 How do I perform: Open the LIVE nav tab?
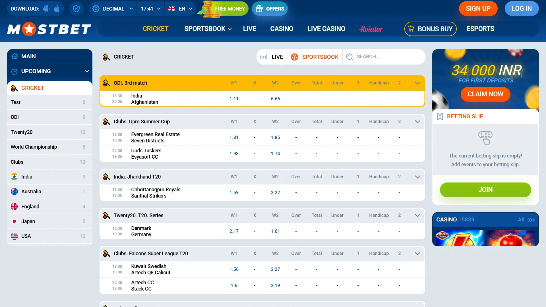(x=249, y=29)
